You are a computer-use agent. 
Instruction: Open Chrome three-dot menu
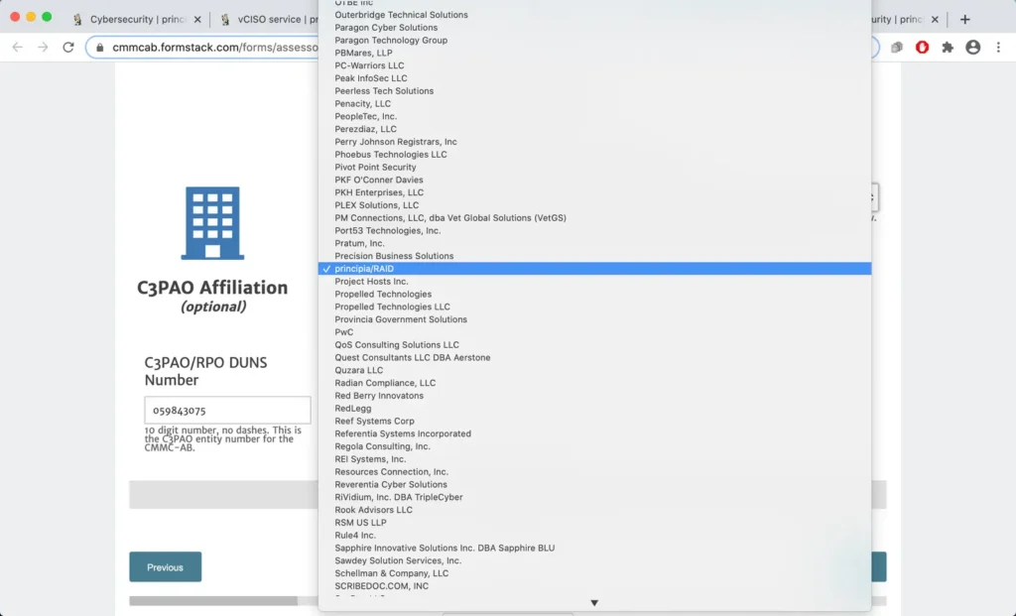[x=998, y=48]
